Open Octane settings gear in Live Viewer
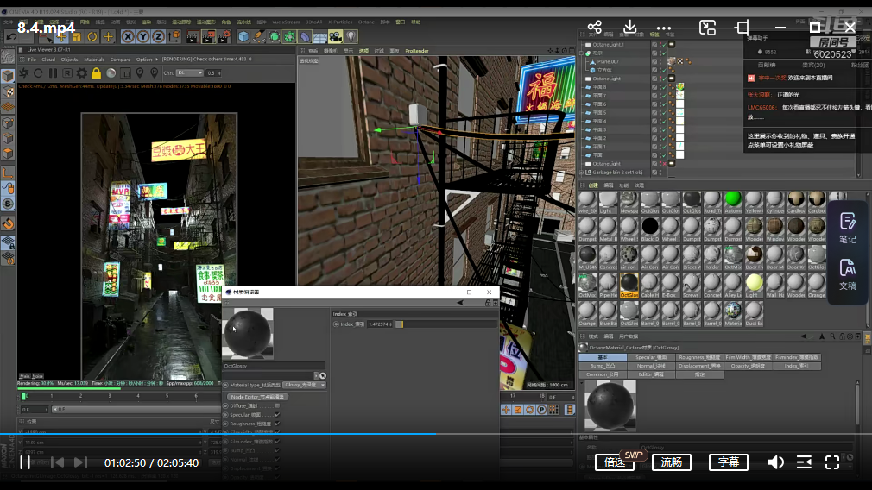The height and width of the screenshot is (490, 872). coord(82,73)
